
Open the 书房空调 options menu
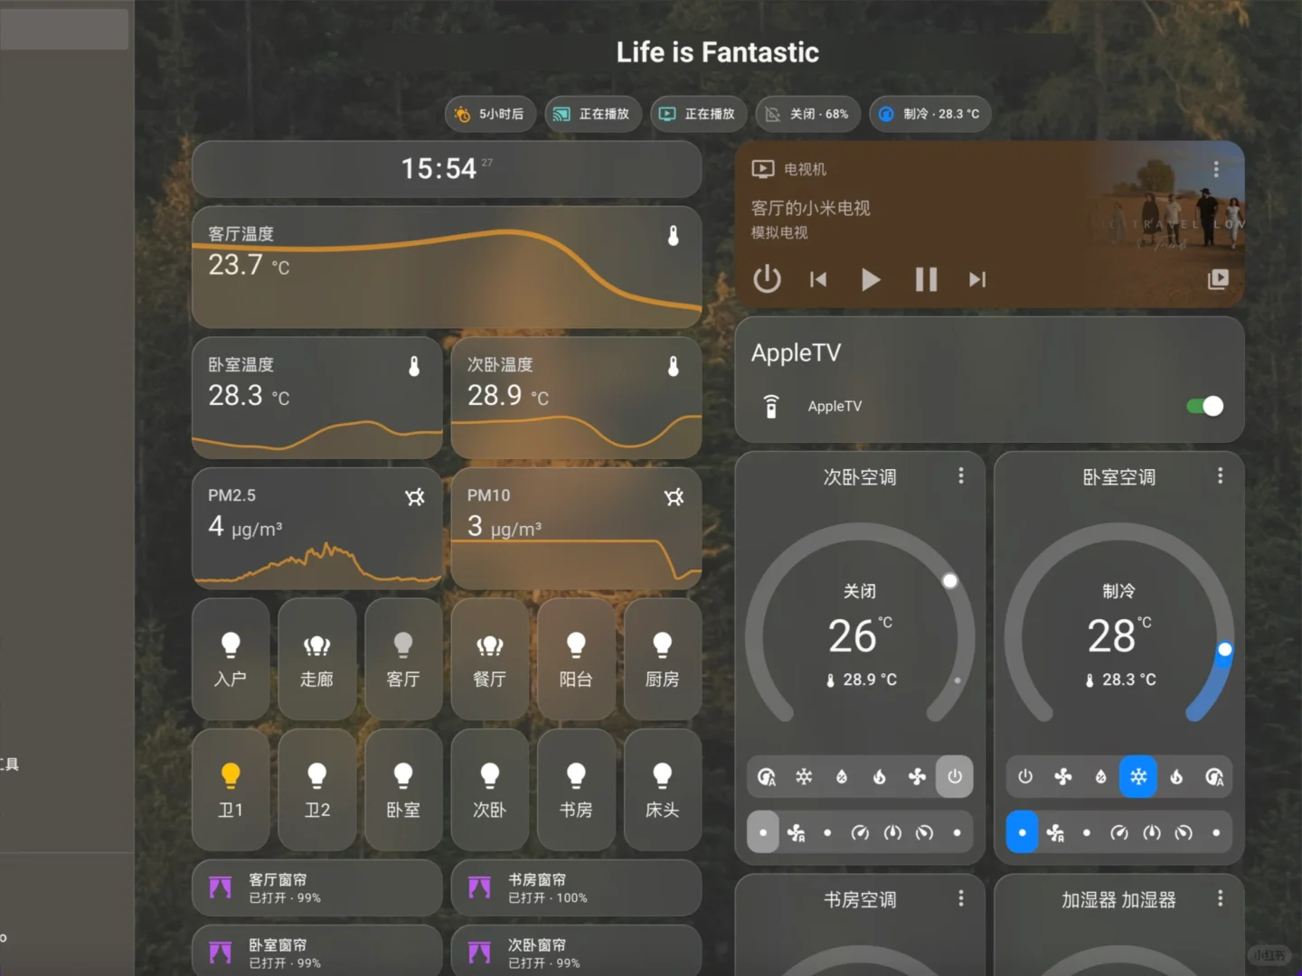point(961,898)
